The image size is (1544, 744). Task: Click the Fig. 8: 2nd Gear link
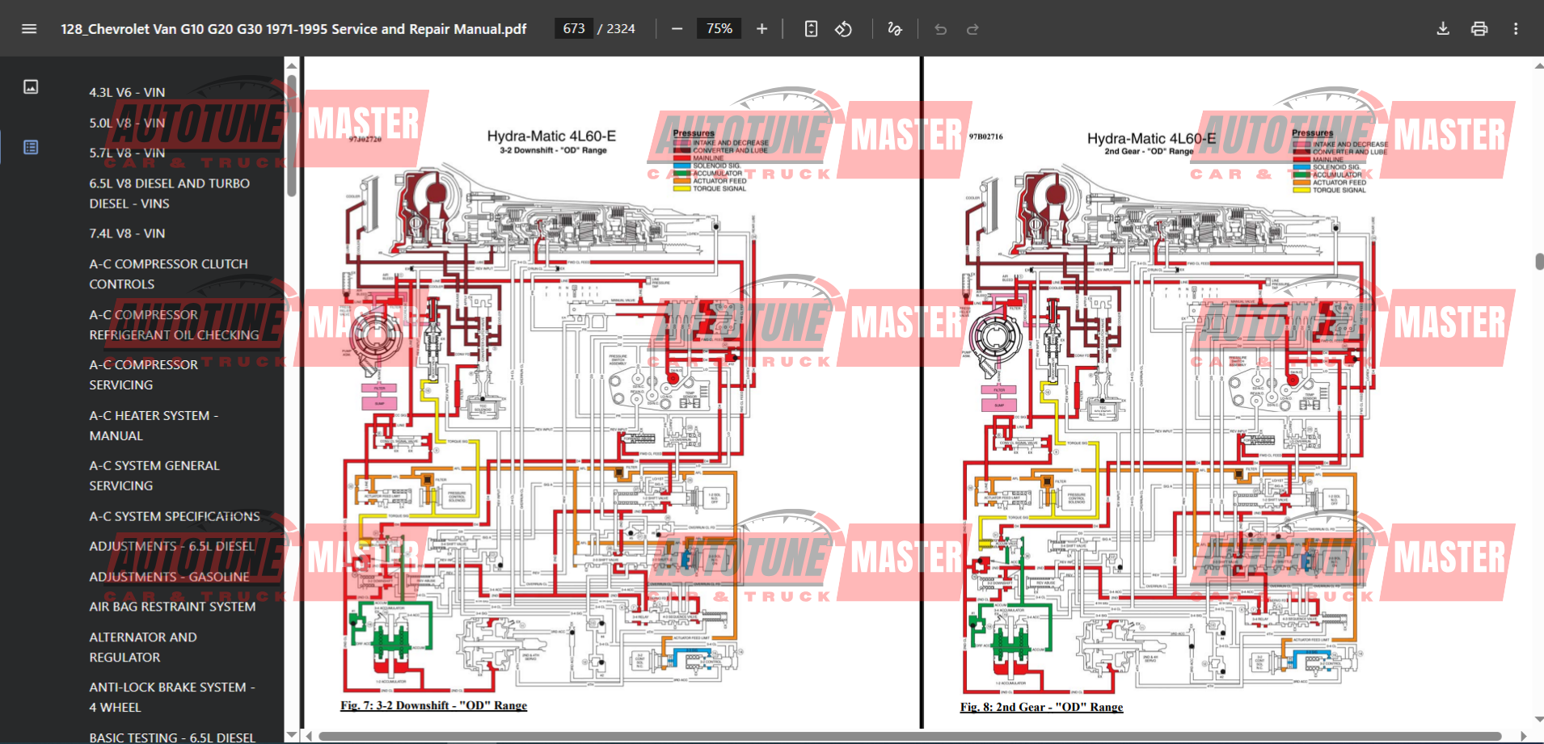1041,707
